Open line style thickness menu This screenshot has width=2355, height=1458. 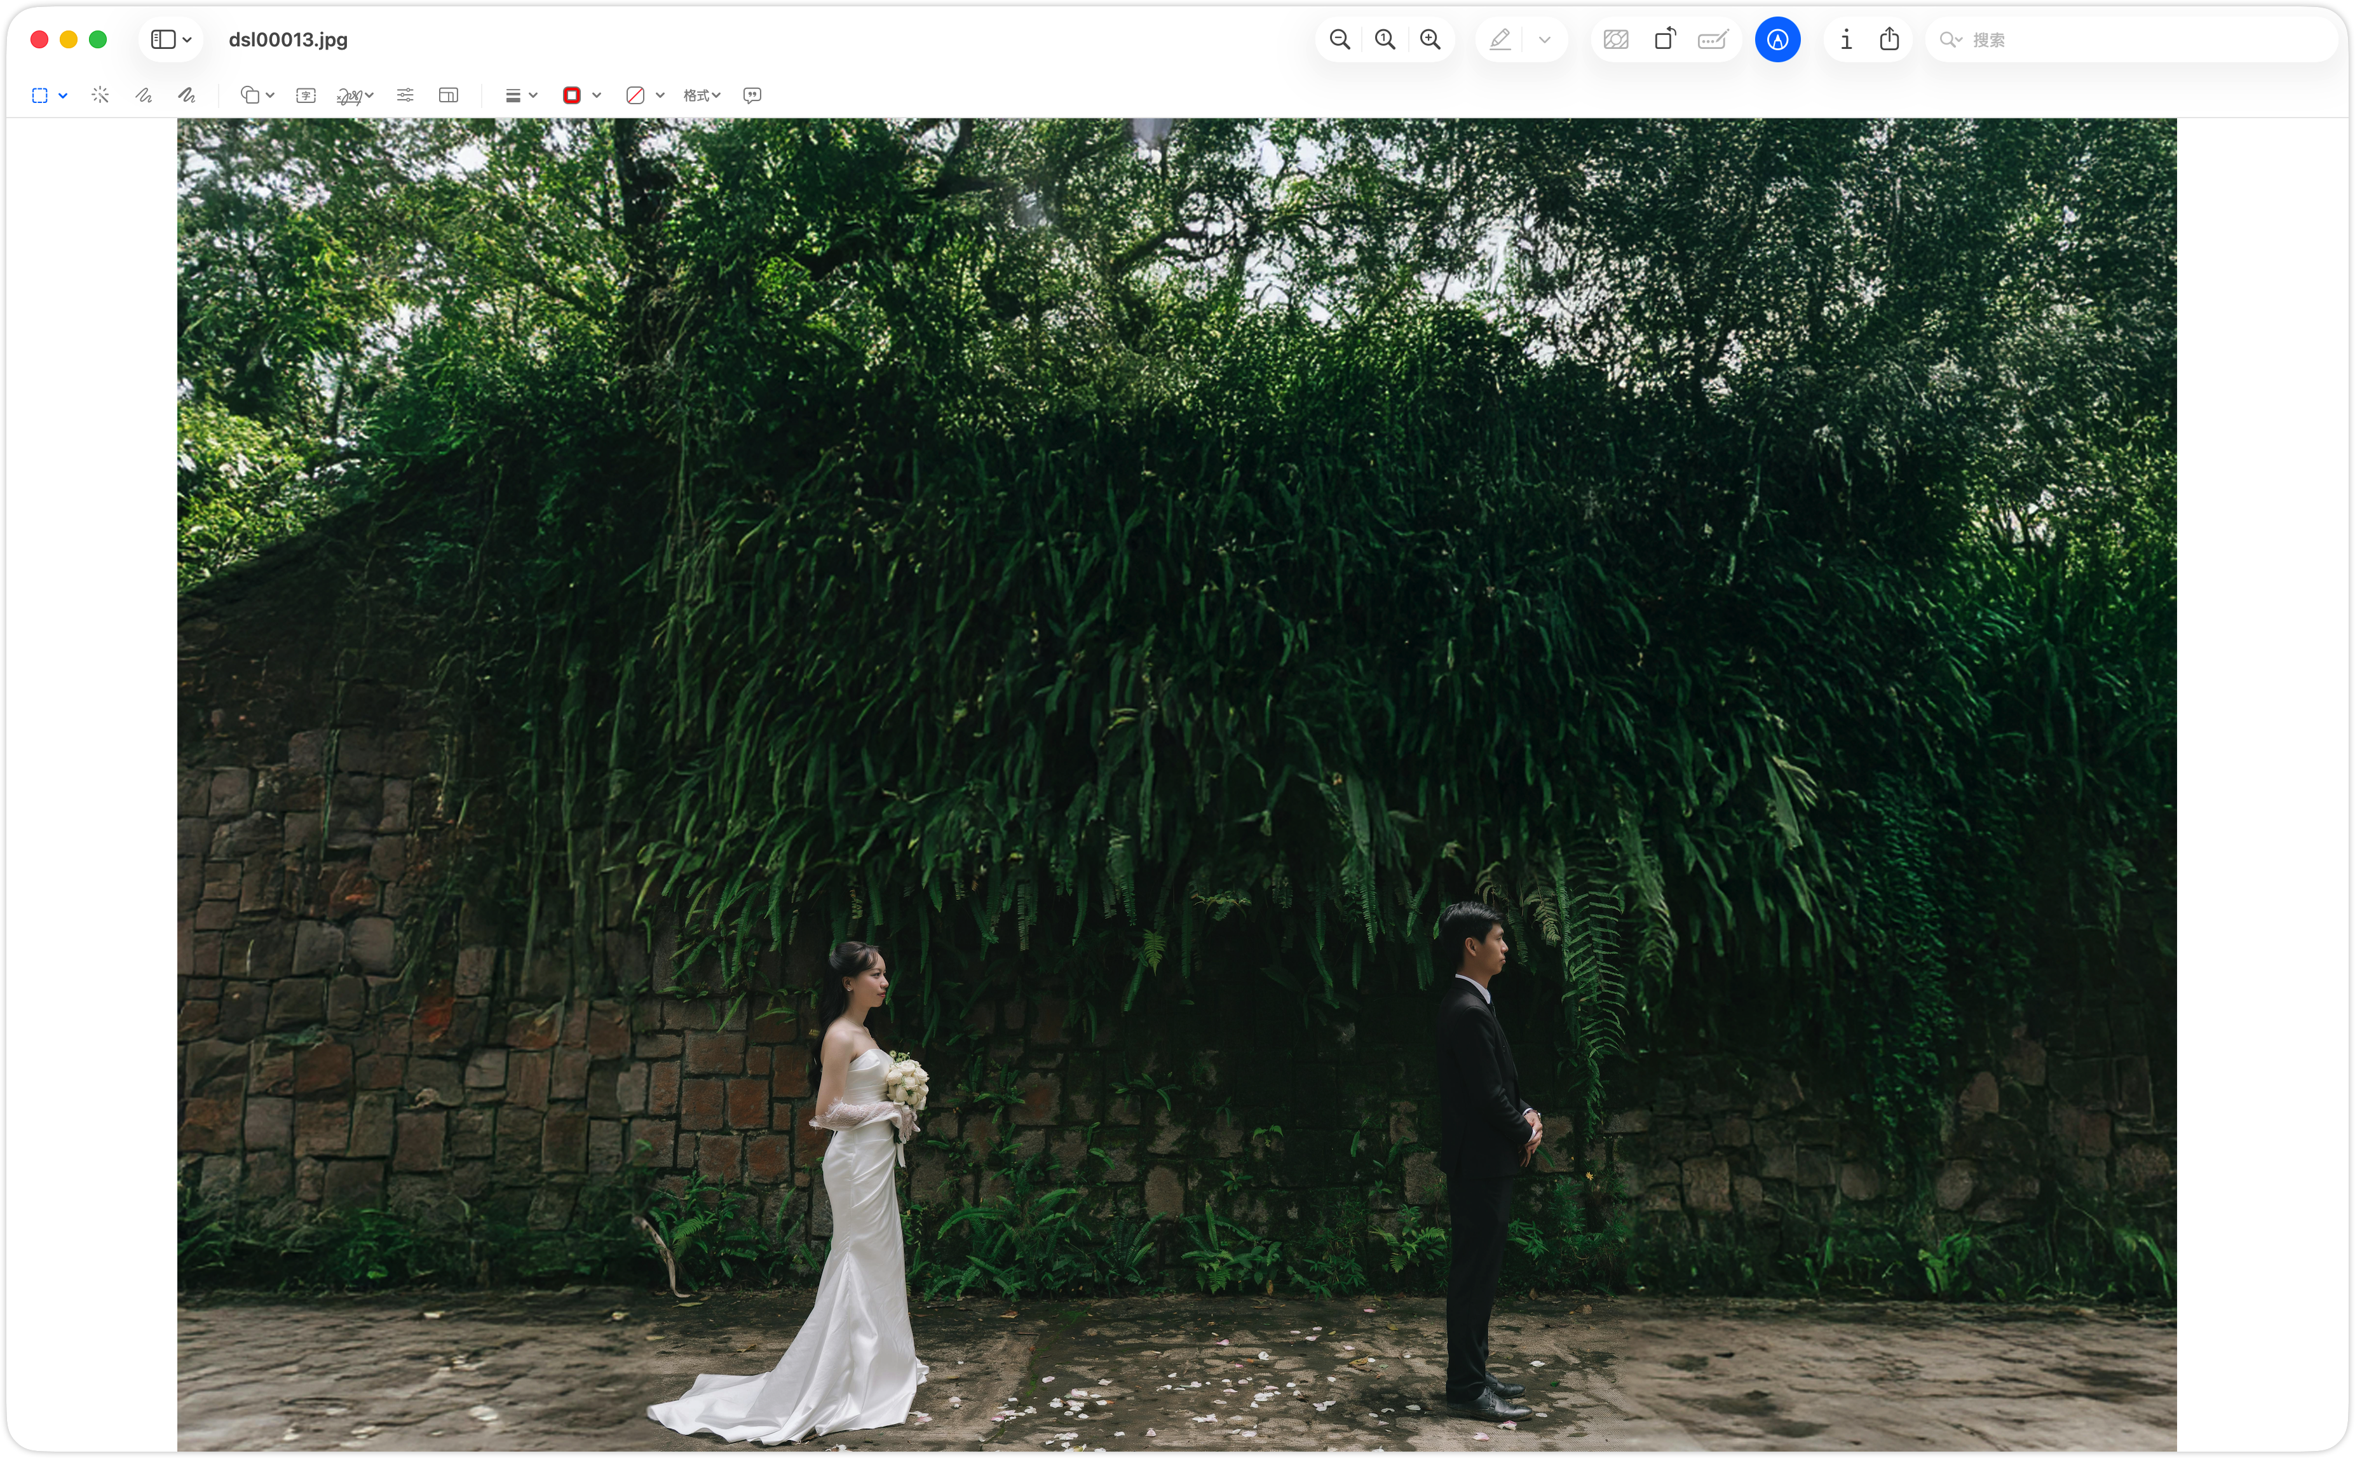[x=520, y=95]
